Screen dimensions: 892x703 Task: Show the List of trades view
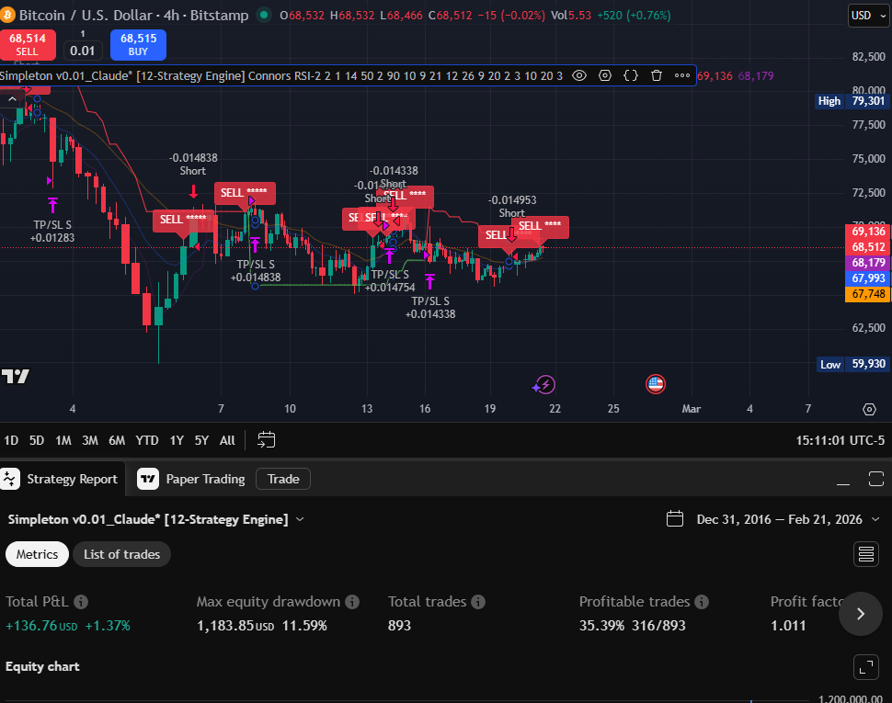click(121, 554)
